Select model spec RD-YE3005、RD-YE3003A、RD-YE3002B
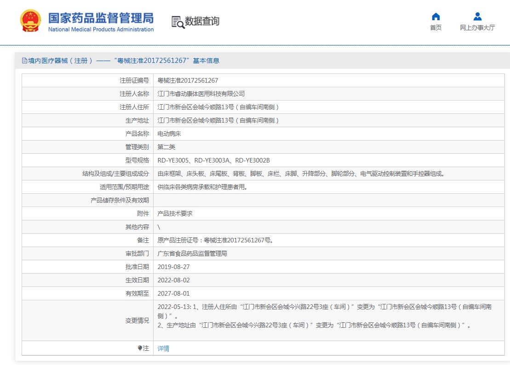Viewport: 510px width, 365px height. (214, 160)
